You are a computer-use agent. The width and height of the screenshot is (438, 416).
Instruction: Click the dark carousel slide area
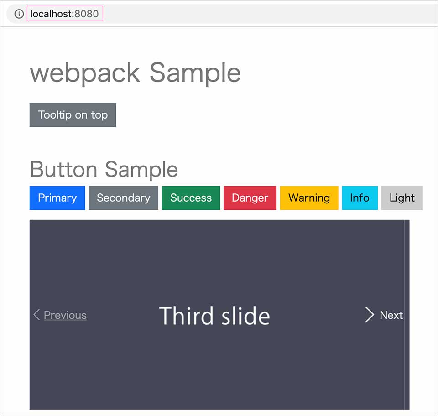click(x=214, y=255)
